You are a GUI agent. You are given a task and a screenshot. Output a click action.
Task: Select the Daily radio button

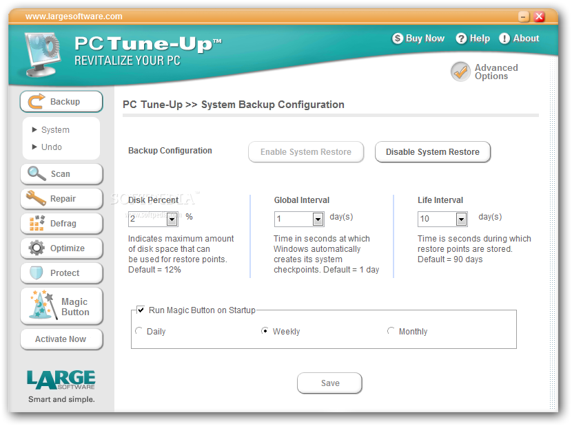click(139, 331)
